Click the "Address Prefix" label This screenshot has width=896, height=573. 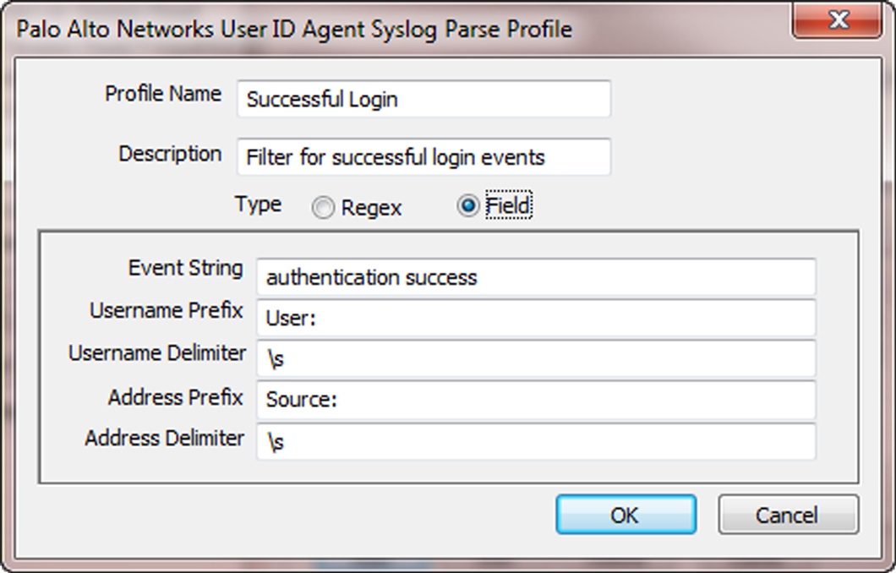point(175,396)
